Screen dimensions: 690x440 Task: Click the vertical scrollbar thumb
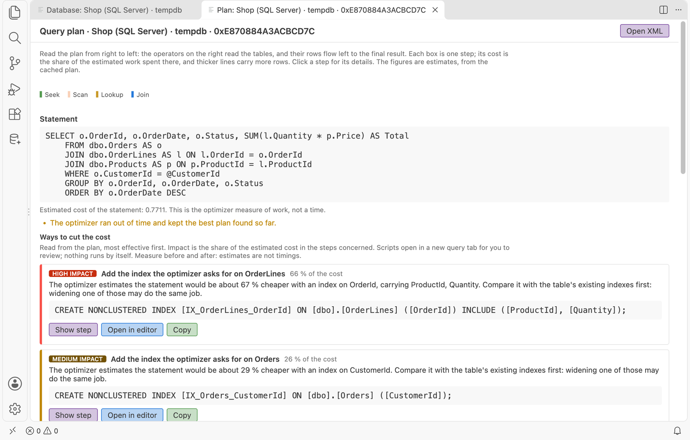[683, 97]
